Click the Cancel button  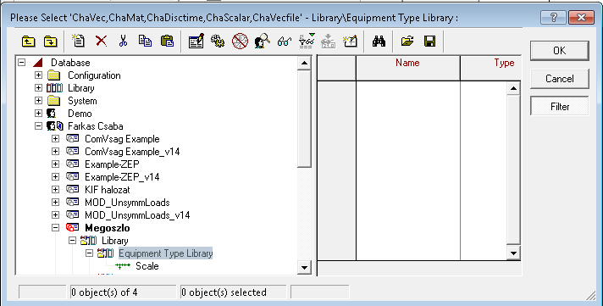coord(560,79)
